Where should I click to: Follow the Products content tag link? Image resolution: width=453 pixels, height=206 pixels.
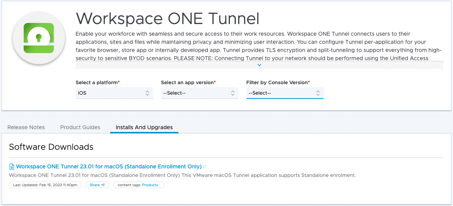(150, 185)
